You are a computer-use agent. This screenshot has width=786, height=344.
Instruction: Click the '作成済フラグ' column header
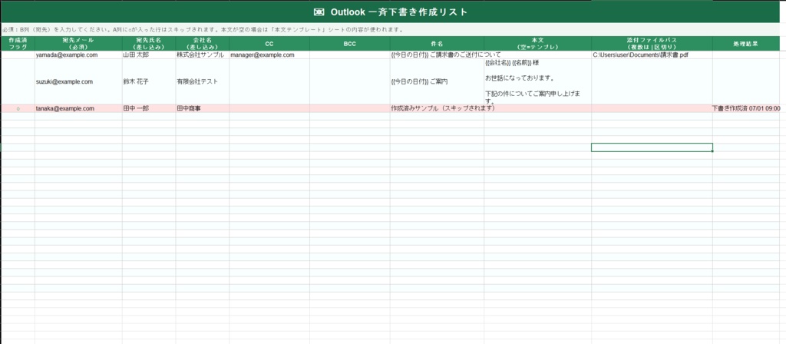coord(18,43)
